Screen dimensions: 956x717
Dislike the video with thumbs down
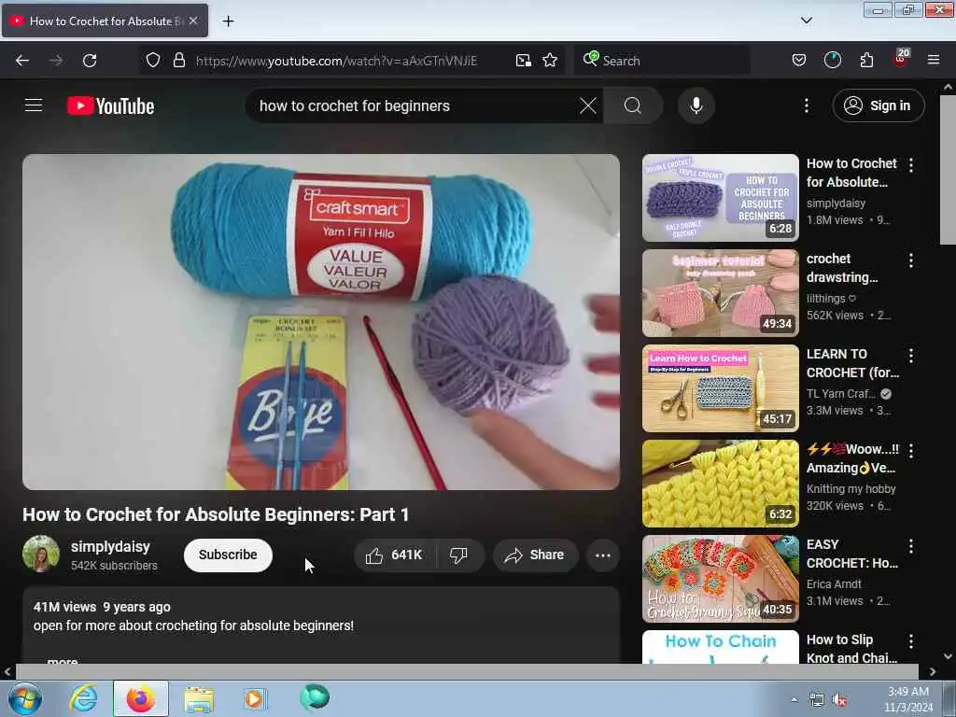click(x=458, y=555)
